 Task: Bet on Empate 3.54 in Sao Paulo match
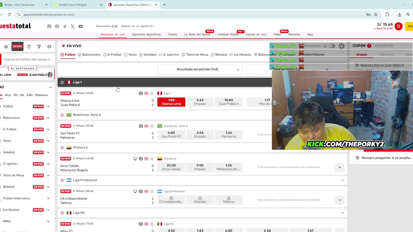(200, 134)
